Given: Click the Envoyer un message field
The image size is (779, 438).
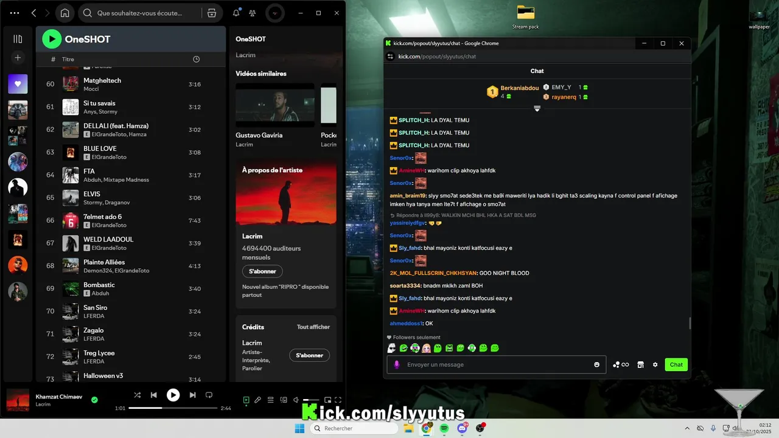Looking at the screenshot, I should click(497, 364).
